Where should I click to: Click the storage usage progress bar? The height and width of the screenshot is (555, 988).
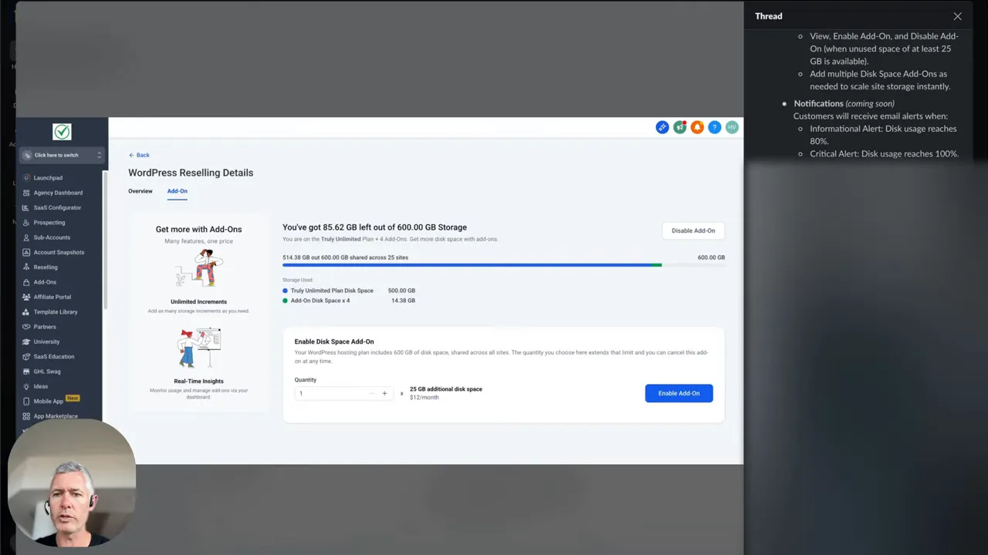coord(503,265)
